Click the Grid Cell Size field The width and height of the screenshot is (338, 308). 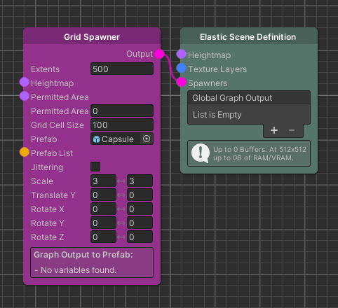pyautogui.click(x=122, y=125)
